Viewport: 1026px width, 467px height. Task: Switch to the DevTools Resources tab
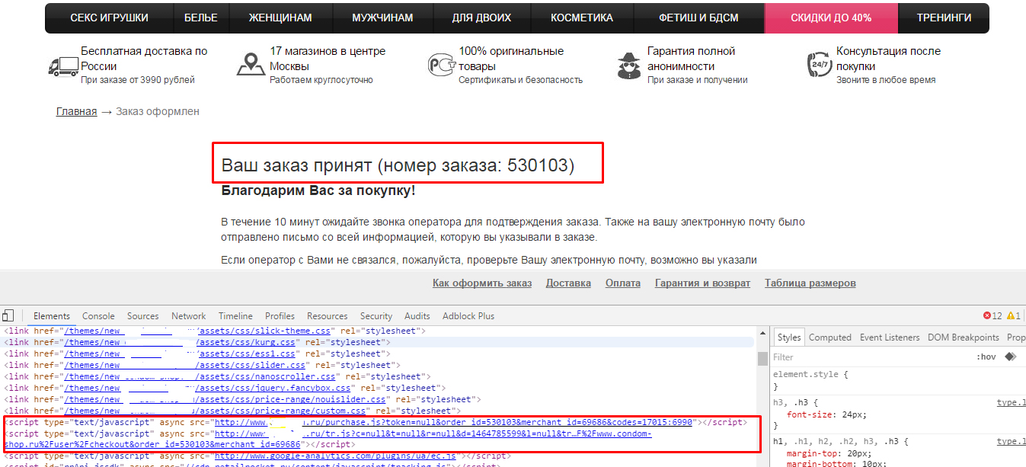point(328,316)
